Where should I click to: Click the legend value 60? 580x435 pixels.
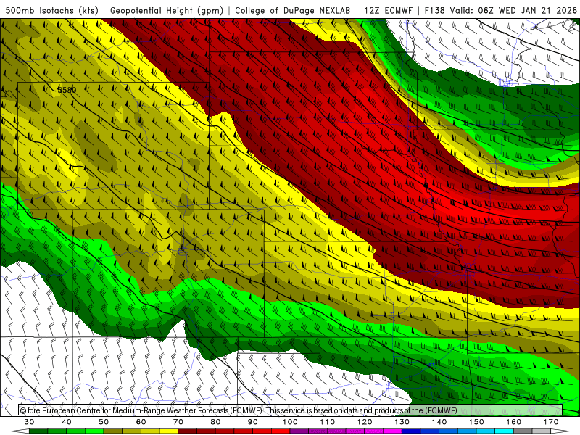pos(141,422)
